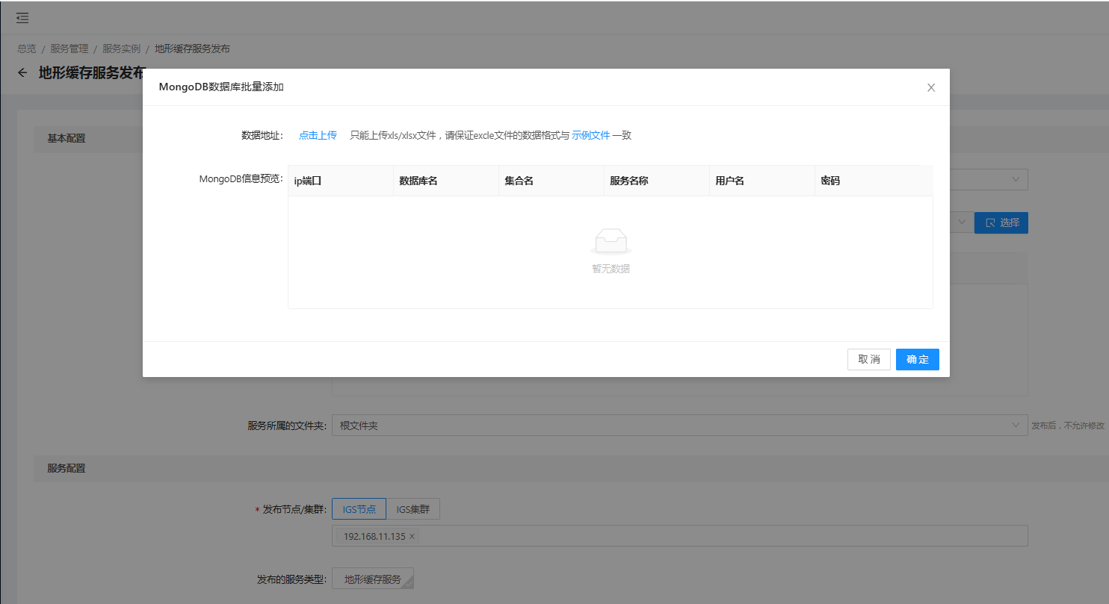Viewport: 1109px width, 604px height.
Task: Open 服务管理 breadcrumb link
Action: 69,49
